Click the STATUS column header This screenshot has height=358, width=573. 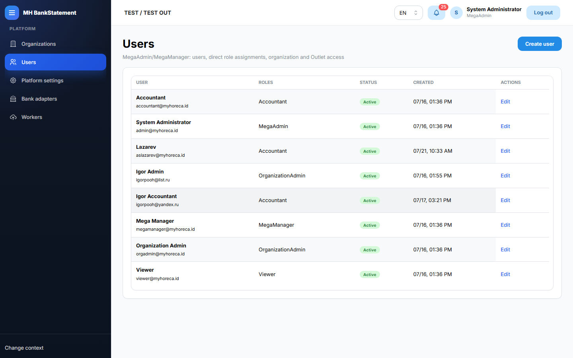(368, 82)
